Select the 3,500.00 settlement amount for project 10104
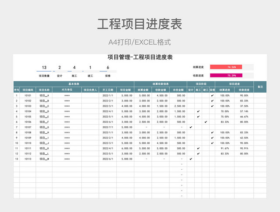Viewport: 280px width, 212px height. (143, 111)
